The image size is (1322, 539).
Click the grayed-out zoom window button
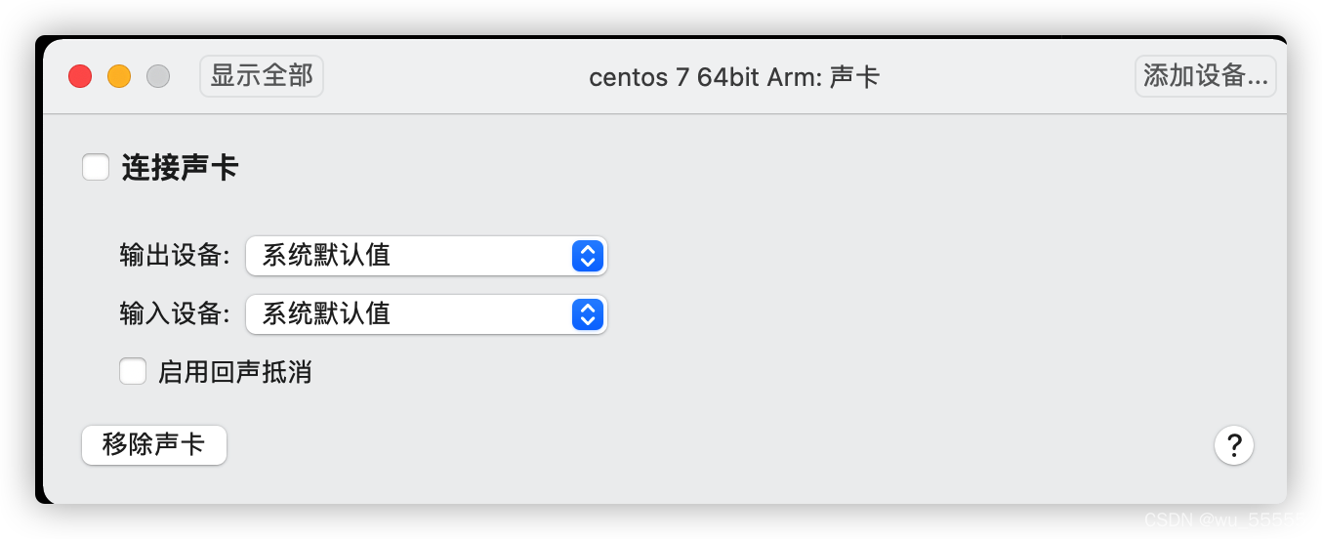pos(158,76)
